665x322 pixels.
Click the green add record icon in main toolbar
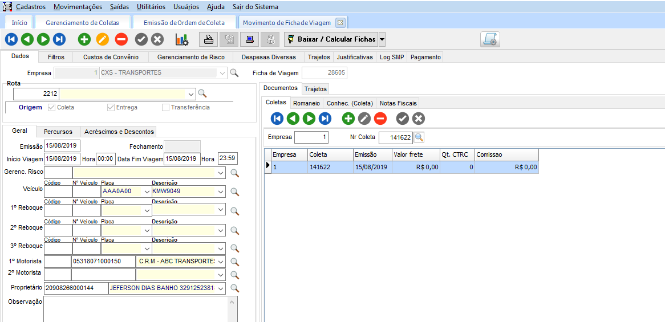point(84,39)
